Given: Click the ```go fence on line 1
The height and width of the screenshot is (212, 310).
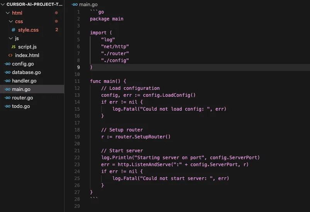Looking at the screenshot, I should (97, 12).
